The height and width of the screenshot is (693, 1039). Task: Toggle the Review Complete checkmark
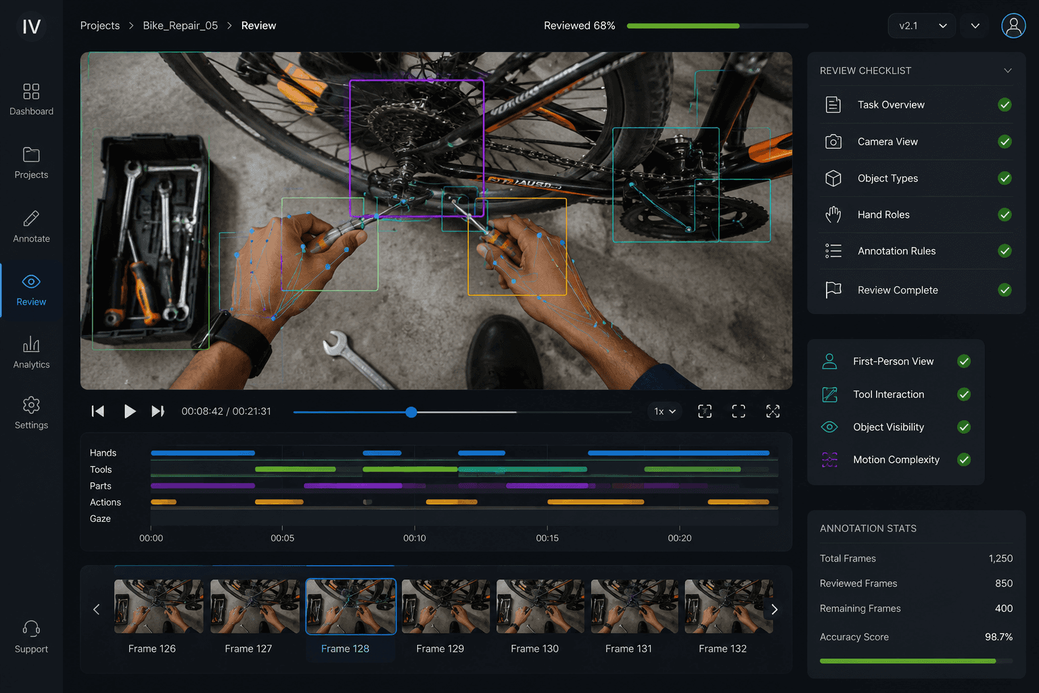pos(1005,290)
